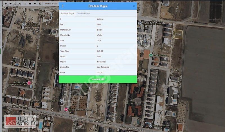Click the zoom in plus icon
Viewport: 225px width, 132px height.
click(x=6, y=4)
